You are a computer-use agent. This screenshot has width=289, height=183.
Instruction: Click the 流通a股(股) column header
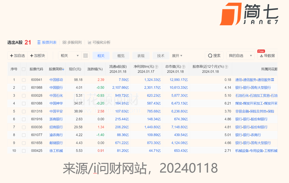118,67
